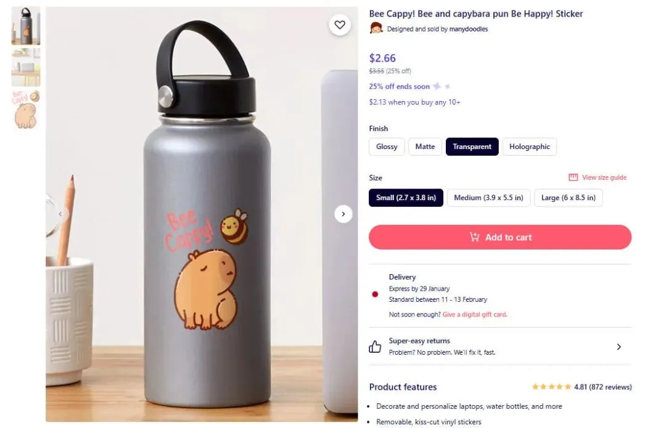Click the size guide ruler icon
The image size is (666, 428).
[x=573, y=177]
